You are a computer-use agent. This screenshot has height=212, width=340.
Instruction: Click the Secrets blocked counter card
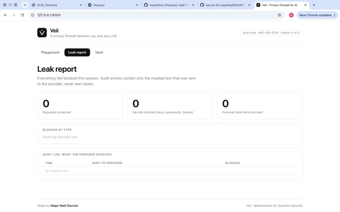[x=170, y=106]
